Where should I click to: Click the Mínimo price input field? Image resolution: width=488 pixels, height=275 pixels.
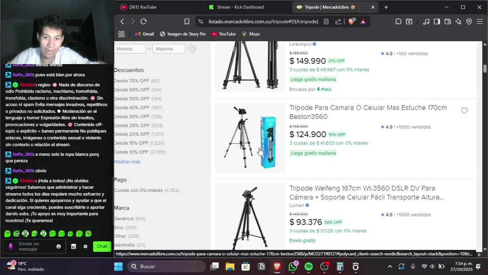point(130,49)
